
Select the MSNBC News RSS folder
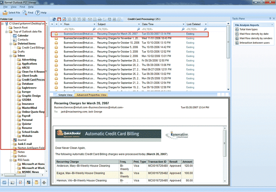[x=30, y=172]
